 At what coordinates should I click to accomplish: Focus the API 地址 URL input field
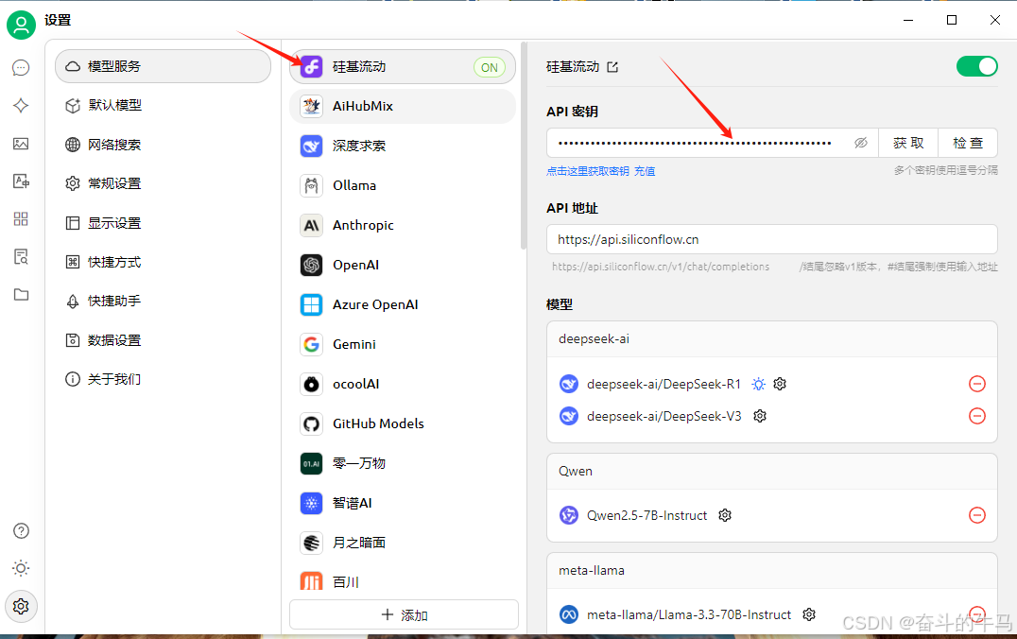click(772, 239)
